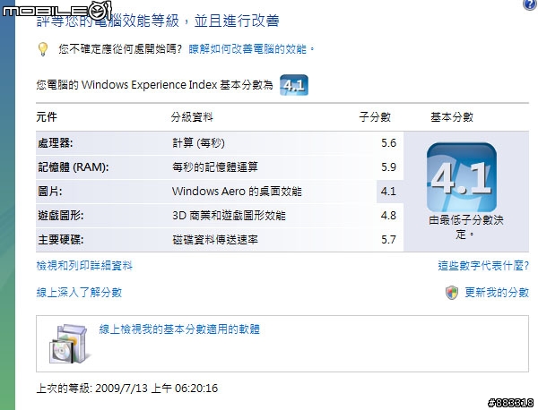Click the processor subscore 5.6
The image size is (538, 410).
click(x=388, y=143)
